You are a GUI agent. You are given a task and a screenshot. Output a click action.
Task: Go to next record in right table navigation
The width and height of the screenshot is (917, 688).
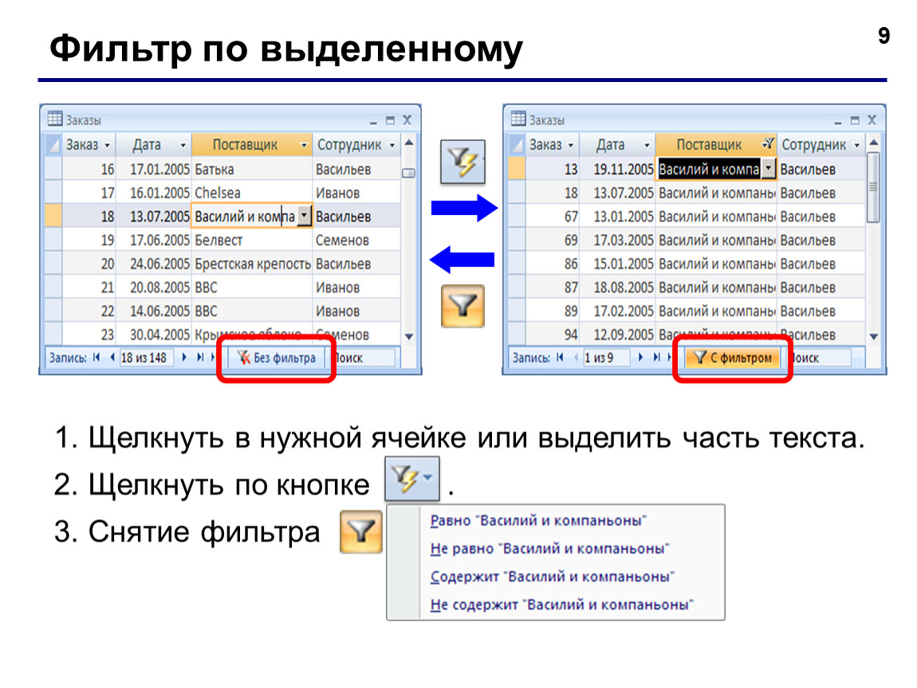(640, 358)
